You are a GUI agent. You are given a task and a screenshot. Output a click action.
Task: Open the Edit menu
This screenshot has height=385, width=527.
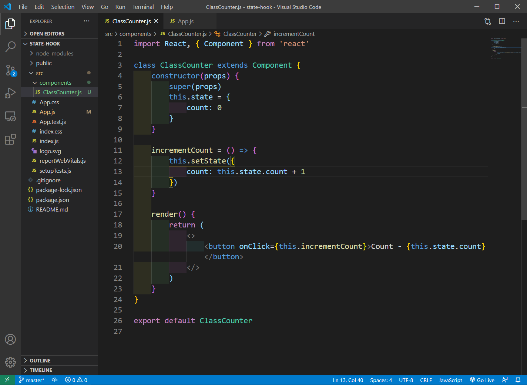coord(39,7)
